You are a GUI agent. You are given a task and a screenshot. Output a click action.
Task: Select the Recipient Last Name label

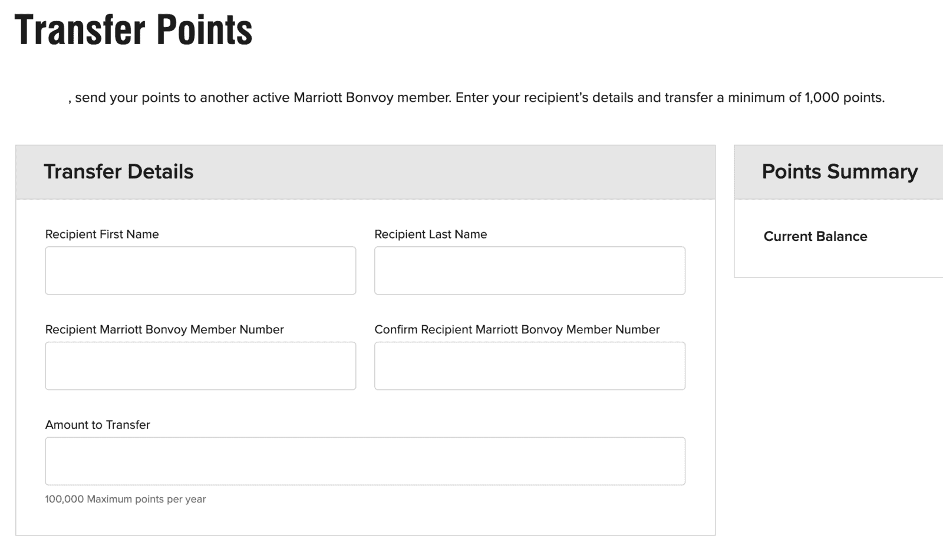(x=430, y=234)
